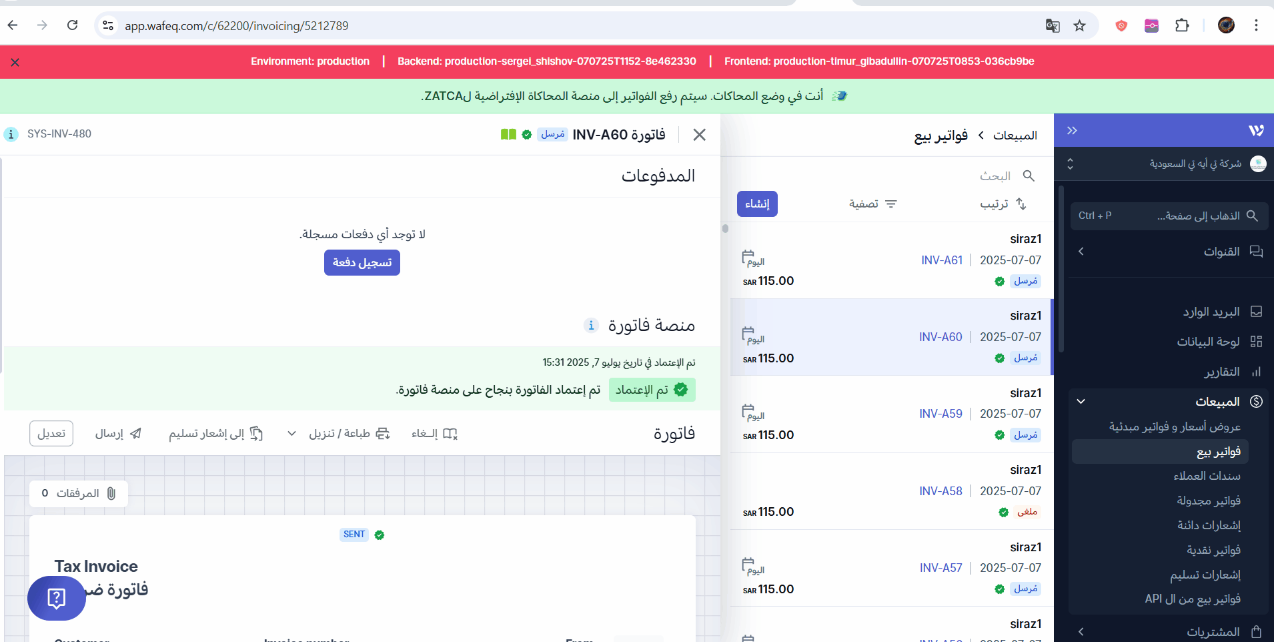1274x642 pixels.
Task: Click the Wafeq logo in sidebar
Action: pos(1256,131)
